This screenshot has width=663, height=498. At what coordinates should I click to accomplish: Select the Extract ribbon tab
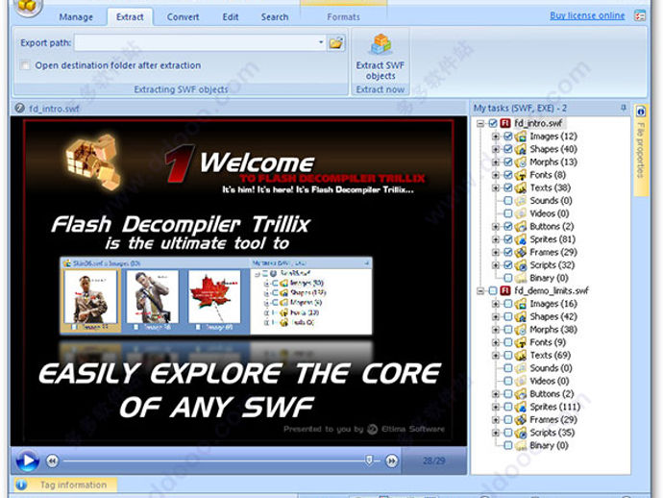(130, 17)
